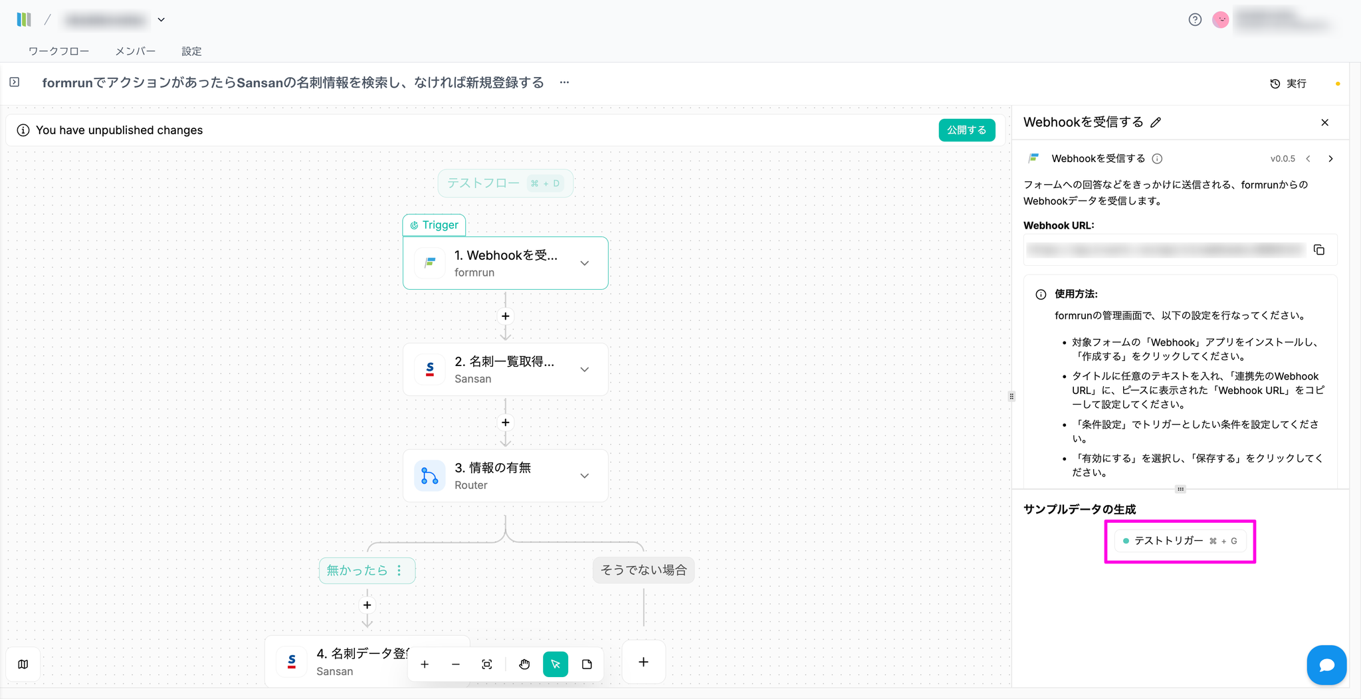Viewport: 1361px width, 699px height.
Task: Open the 設定 tab
Action: 191,51
